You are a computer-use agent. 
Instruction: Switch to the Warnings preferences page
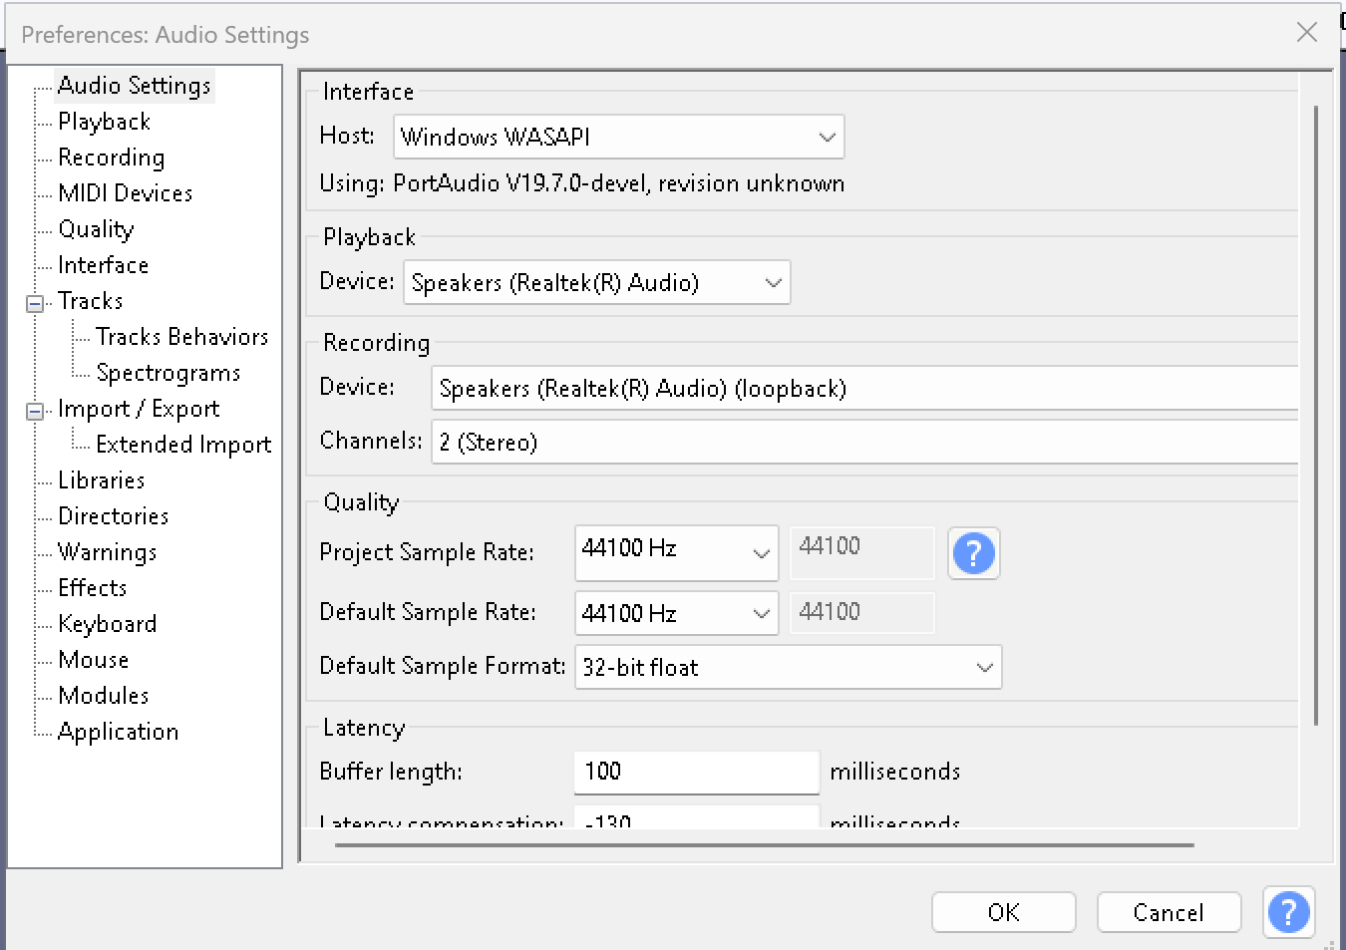[x=107, y=551]
